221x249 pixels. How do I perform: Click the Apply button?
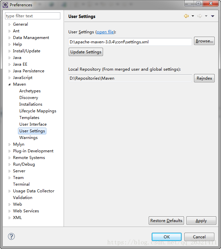click(x=201, y=221)
